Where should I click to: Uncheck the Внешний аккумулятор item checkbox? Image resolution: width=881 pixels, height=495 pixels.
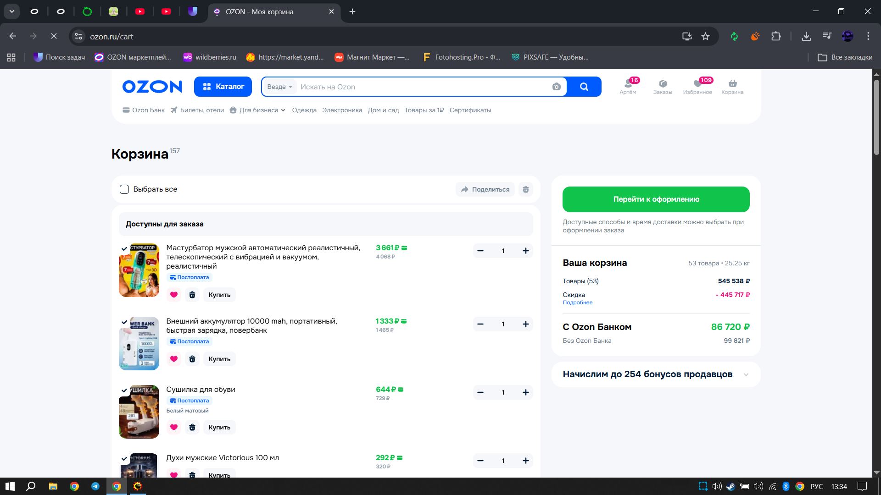pyautogui.click(x=124, y=322)
